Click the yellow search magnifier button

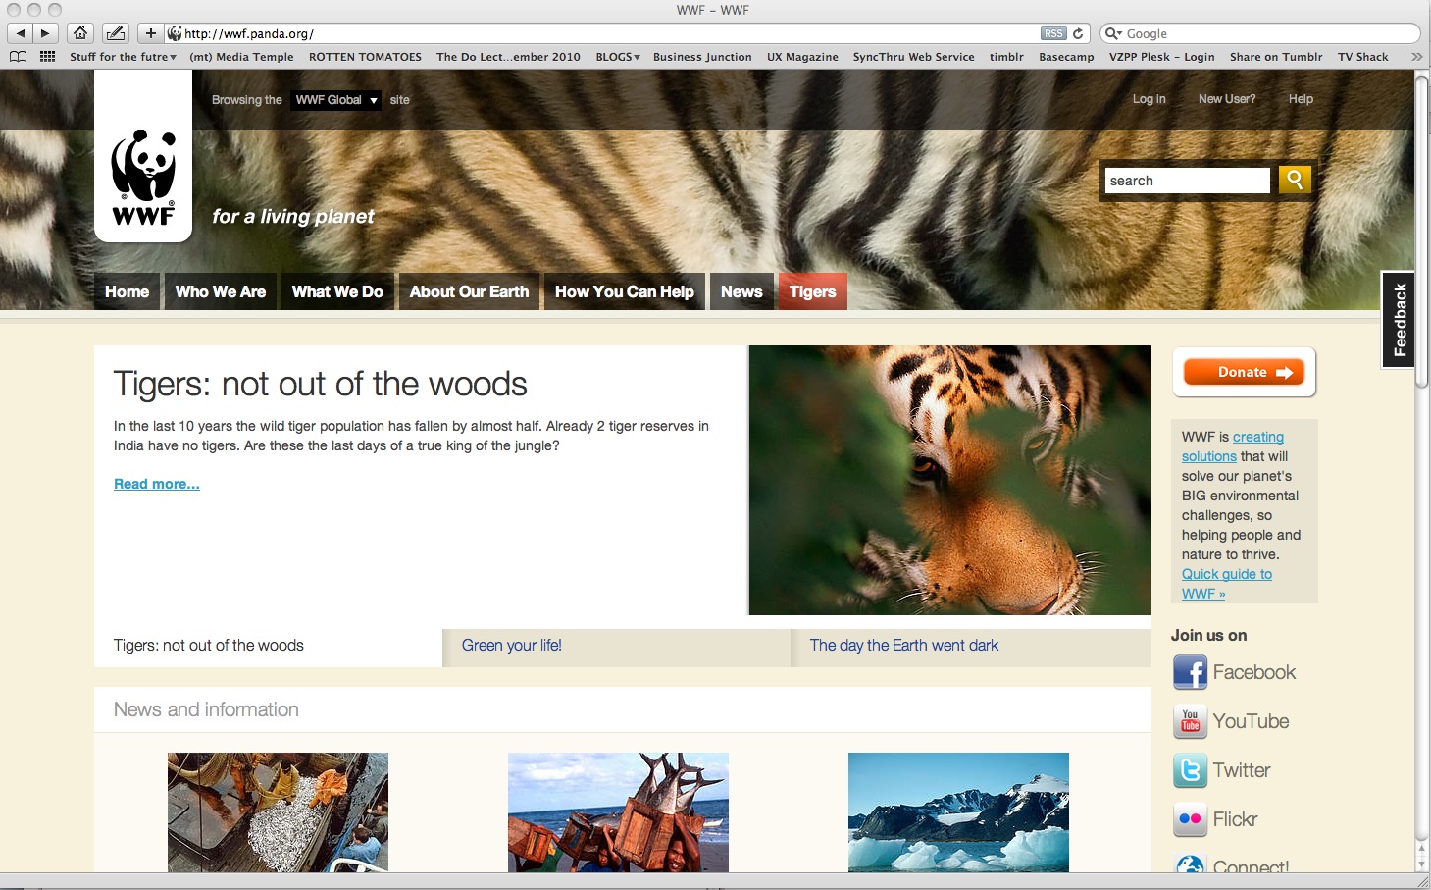(1295, 180)
